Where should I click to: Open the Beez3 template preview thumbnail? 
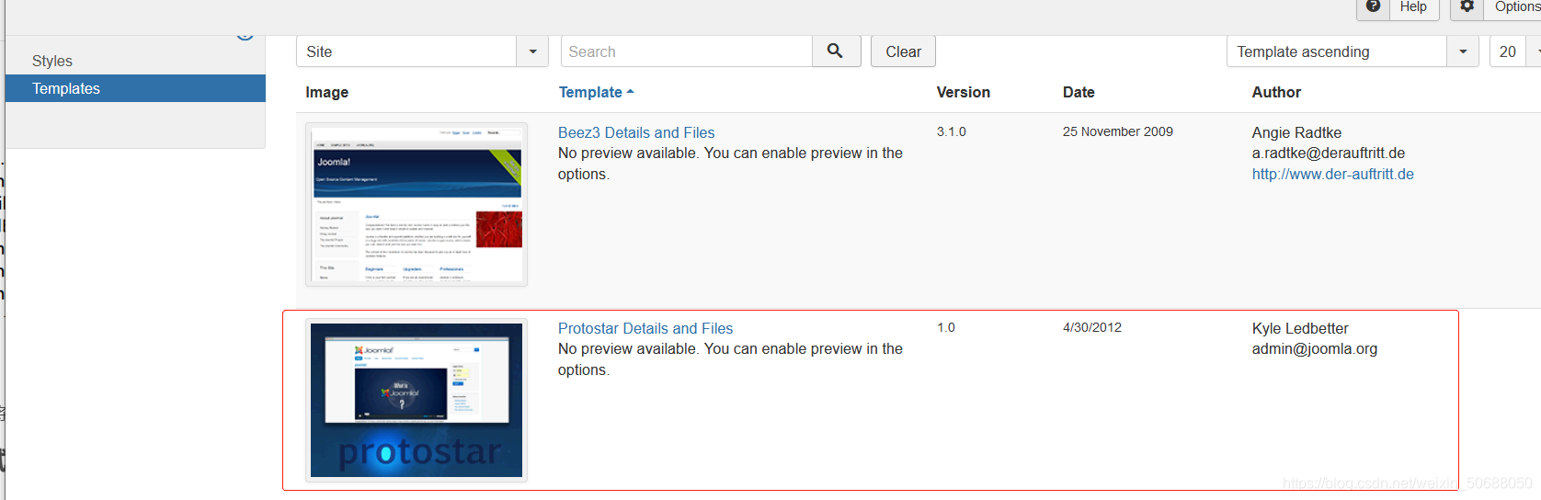coord(417,204)
